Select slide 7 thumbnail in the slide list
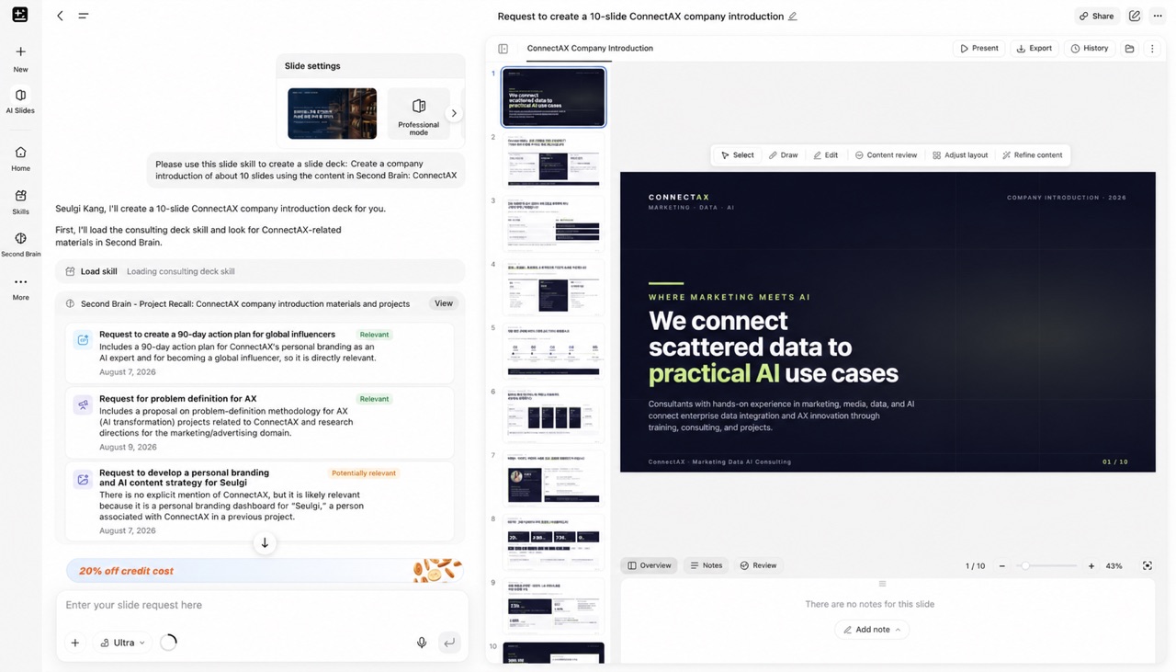 coord(553,479)
